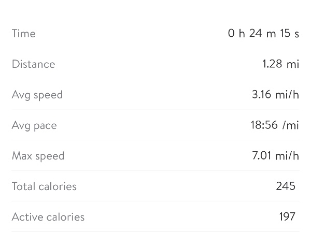Click the Time label
311x233 pixels.
click(x=24, y=34)
